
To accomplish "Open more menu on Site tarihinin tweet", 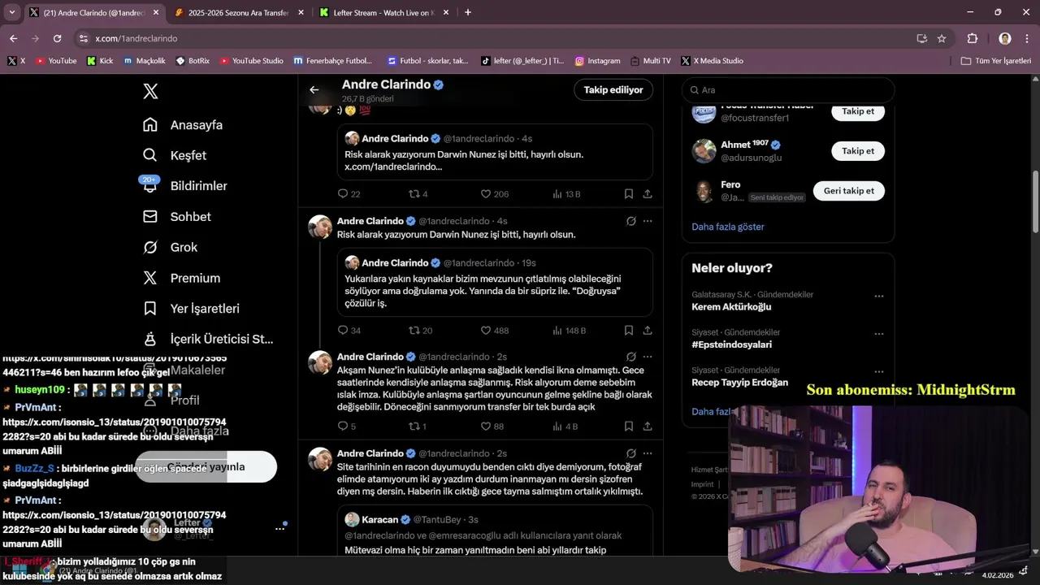I will [x=648, y=453].
